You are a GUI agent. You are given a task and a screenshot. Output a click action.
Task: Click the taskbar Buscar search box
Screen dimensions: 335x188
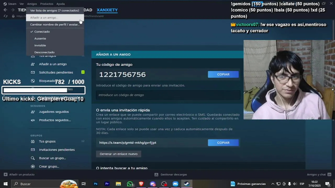[44, 184]
